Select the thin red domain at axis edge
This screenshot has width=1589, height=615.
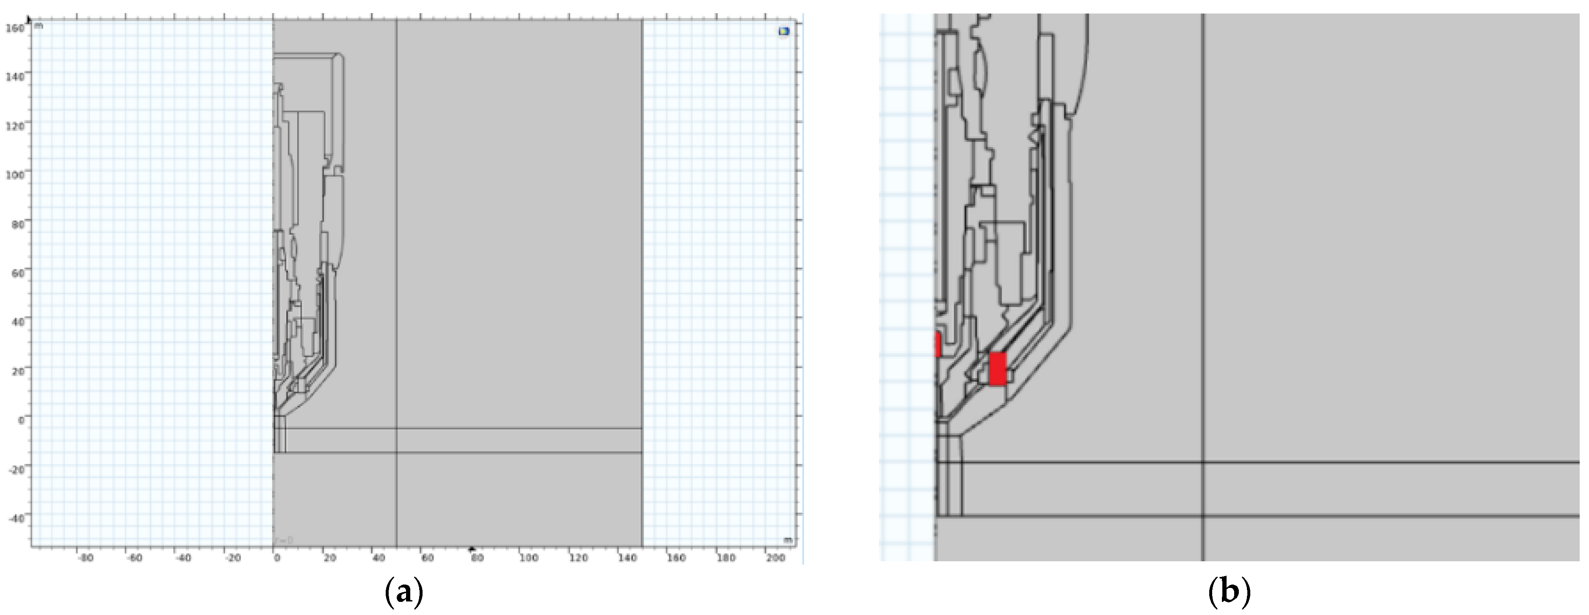[938, 344]
